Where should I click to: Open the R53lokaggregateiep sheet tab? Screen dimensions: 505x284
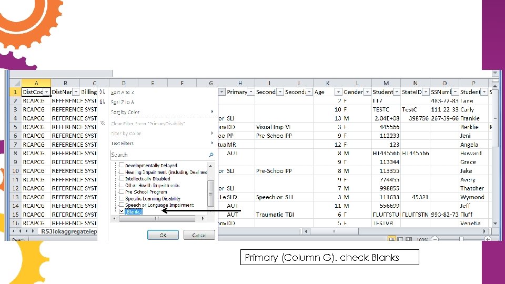[69, 231]
